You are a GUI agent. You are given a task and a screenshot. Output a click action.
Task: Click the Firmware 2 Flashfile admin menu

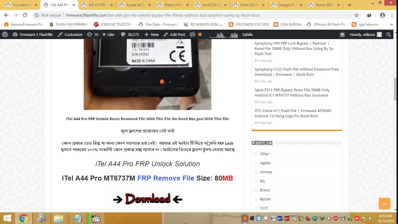point(33,35)
